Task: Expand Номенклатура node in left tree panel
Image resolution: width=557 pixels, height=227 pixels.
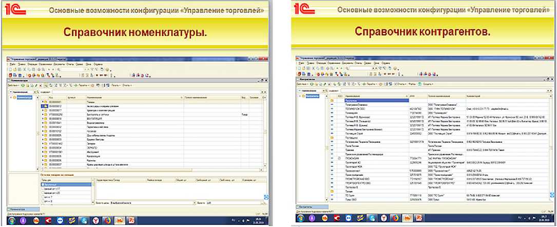Action: pos(11,98)
